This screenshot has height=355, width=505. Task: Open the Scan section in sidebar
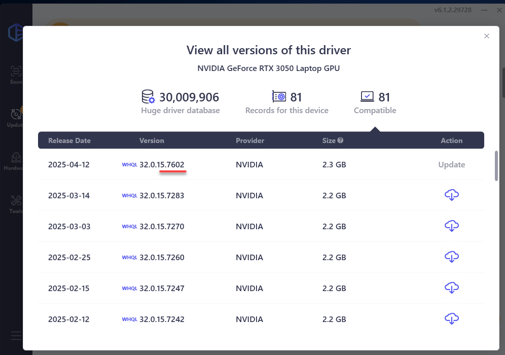pos(16,74)
